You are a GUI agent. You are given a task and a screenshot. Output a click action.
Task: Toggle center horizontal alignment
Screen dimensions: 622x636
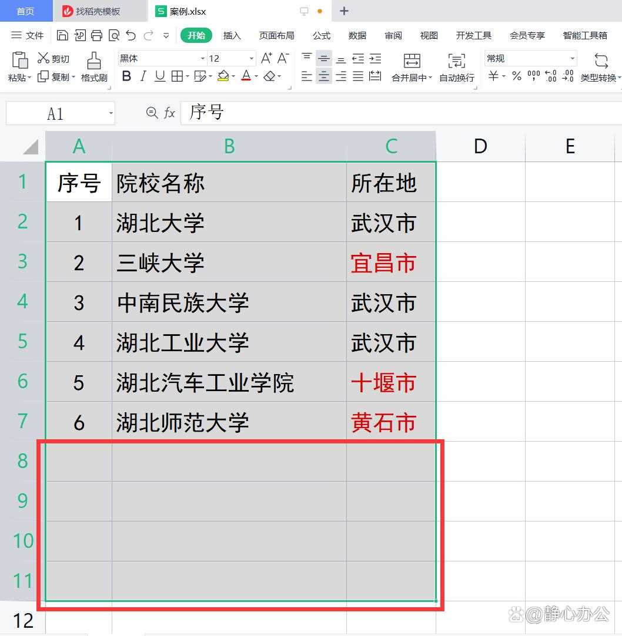point(323,76)
